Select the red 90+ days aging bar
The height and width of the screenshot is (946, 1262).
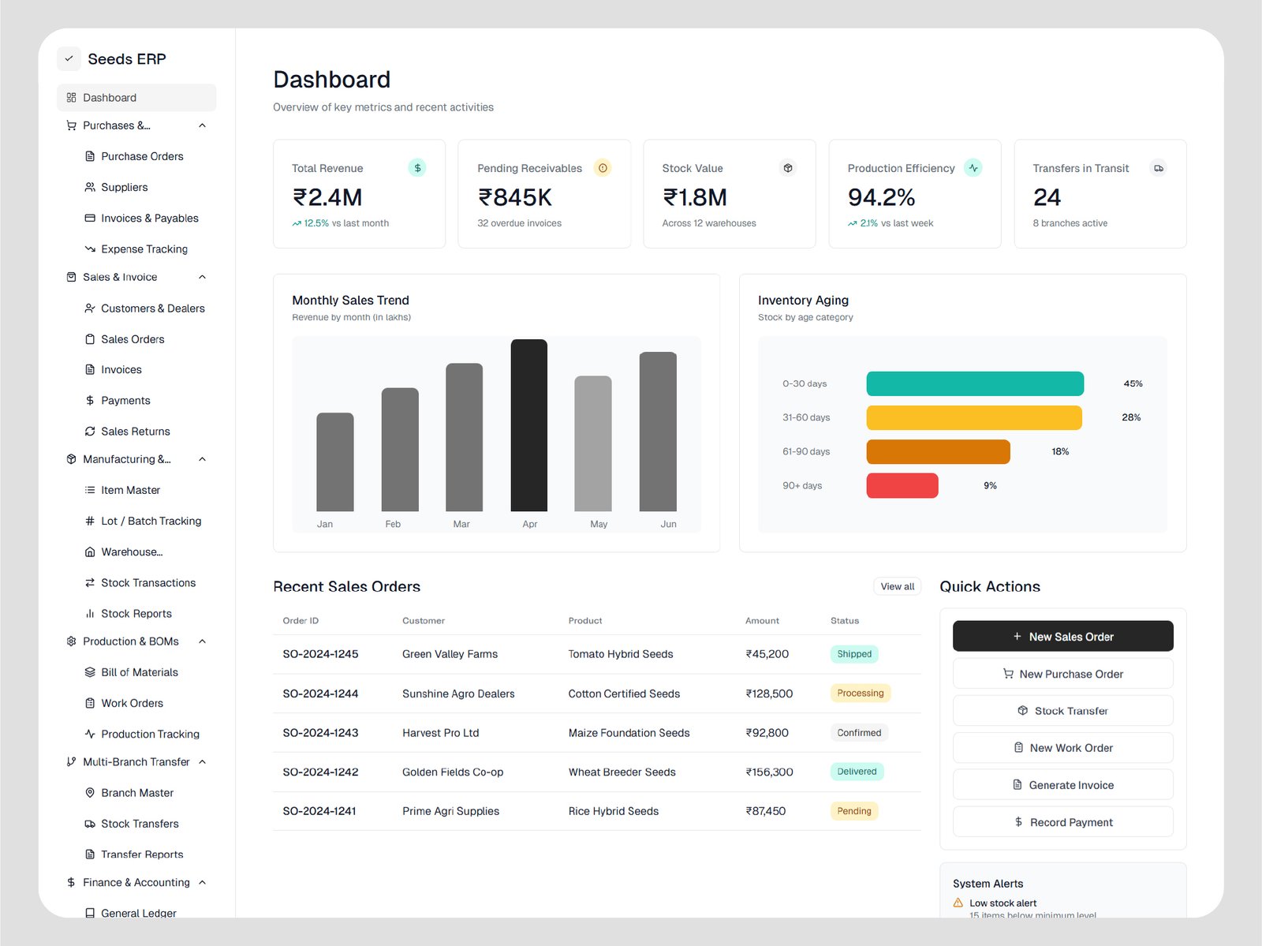pyautogui.click(x=902, y=485)
